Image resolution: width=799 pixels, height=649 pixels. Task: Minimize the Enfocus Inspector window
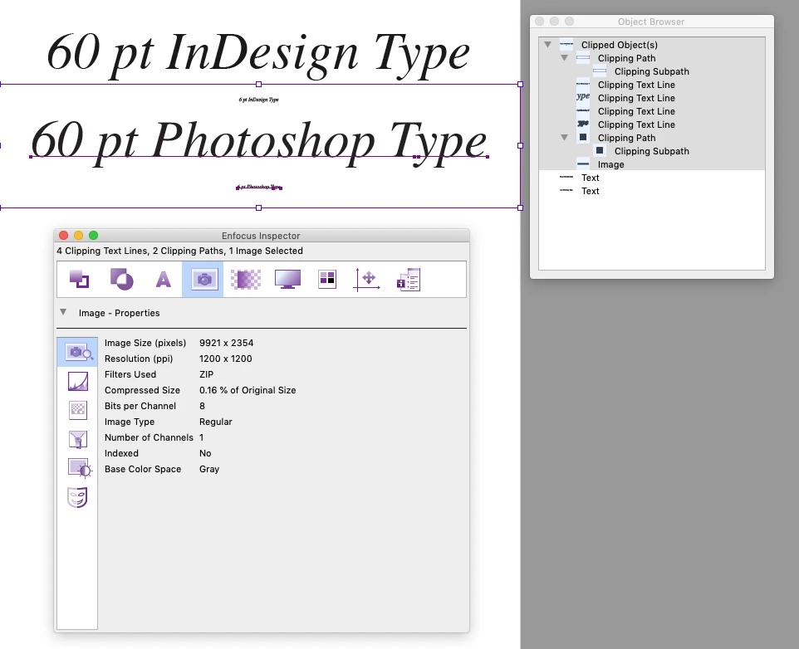(78, 235)
